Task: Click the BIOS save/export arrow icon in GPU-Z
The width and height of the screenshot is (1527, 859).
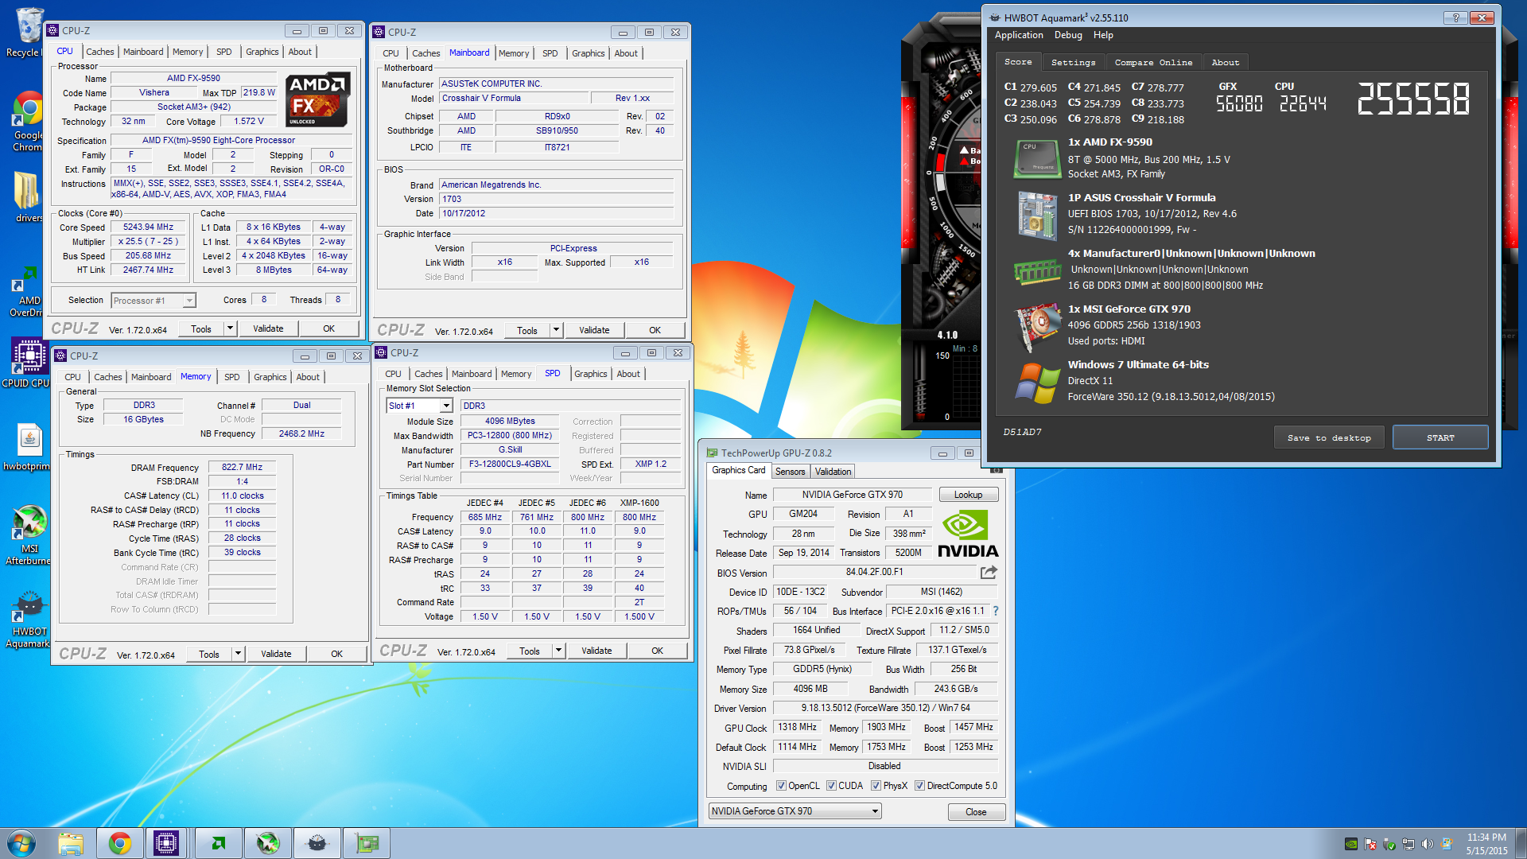Action: click(989, 572)
